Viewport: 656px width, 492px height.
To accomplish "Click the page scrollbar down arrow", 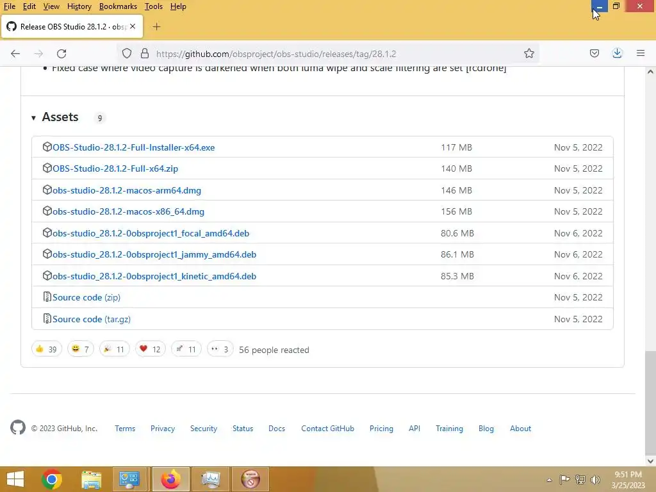I will point(650,461).
